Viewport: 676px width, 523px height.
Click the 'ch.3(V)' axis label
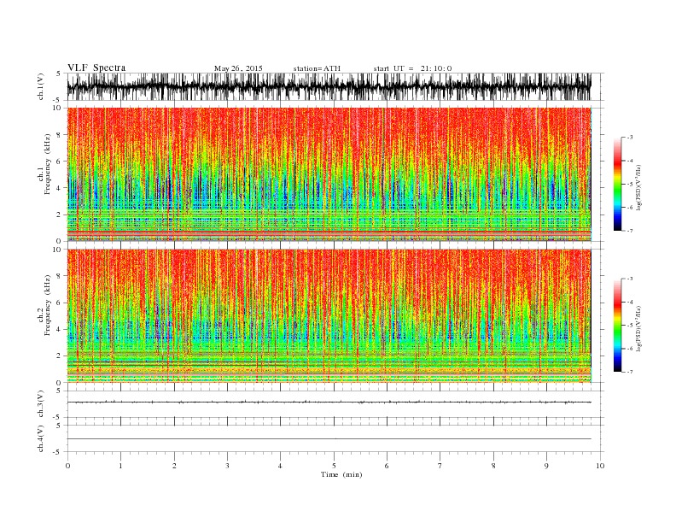coord(40,404)
